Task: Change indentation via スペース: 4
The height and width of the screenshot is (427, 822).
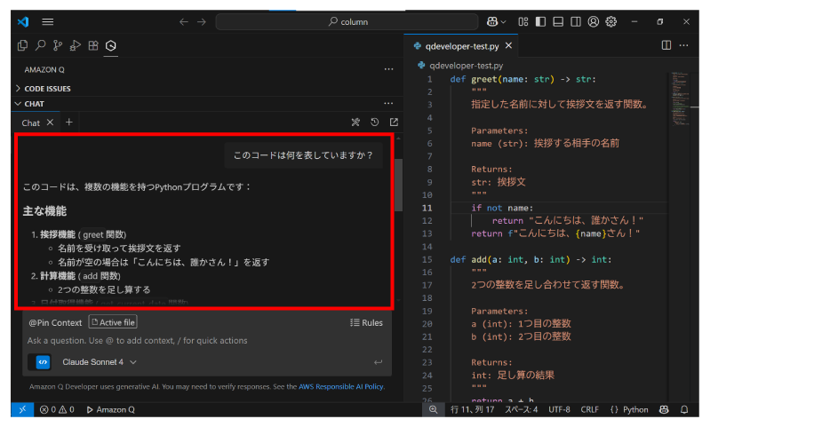Action: [x=521, y=410]
